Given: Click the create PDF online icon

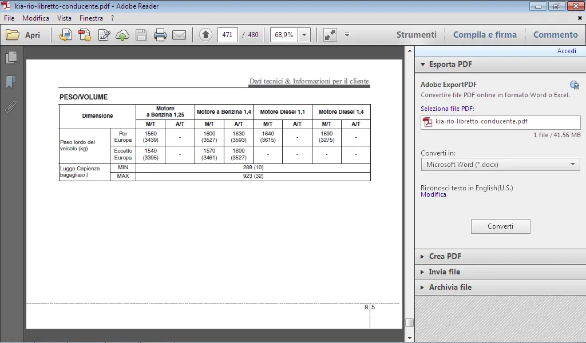Looking at the screenshot, I should [x=85, y=35].
